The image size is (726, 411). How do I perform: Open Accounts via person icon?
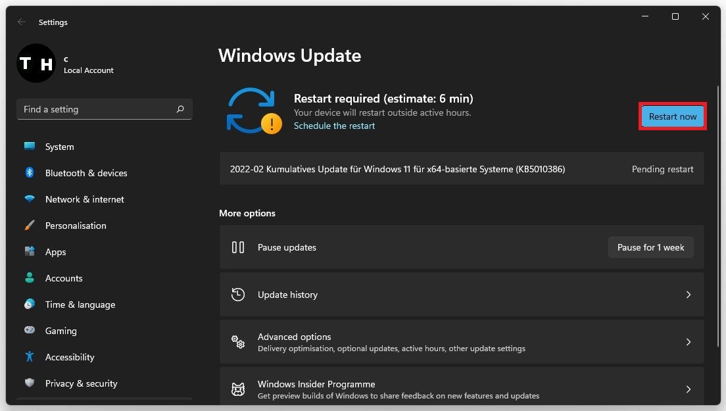[x=30, y=278]
